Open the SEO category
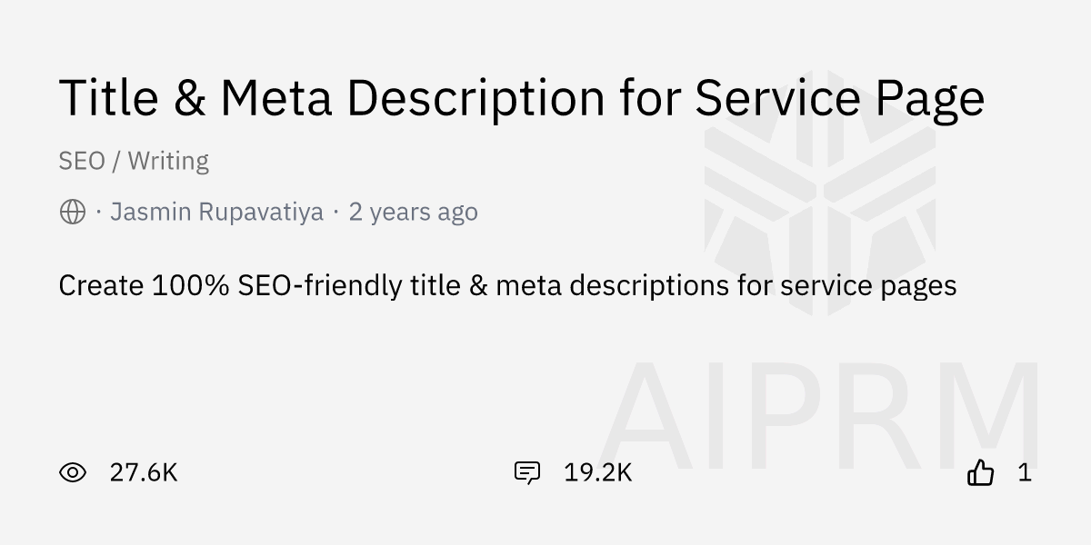 click(80, 161)
